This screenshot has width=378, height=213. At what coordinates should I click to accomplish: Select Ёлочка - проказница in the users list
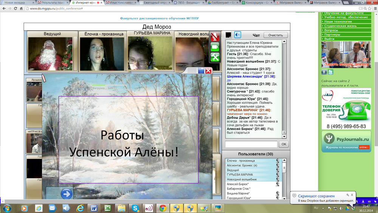(253, 161)
